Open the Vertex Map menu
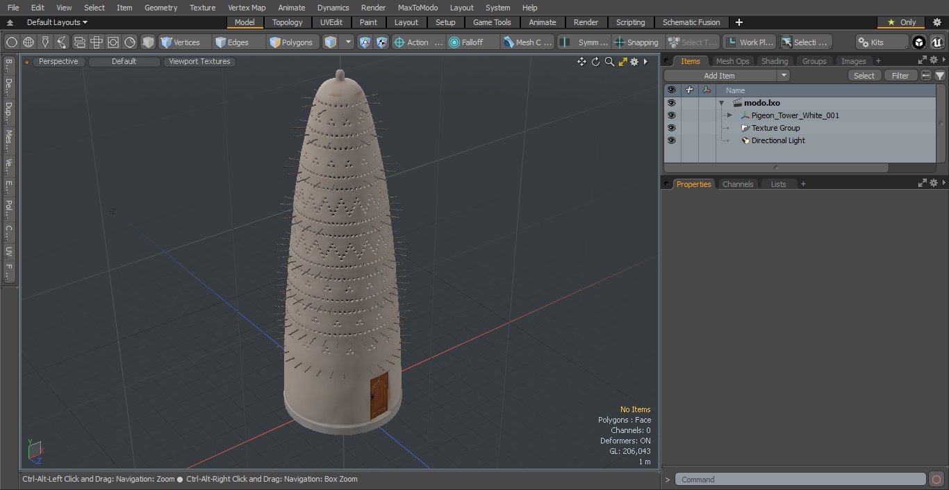This screenshot has height=490, width=949. pos(247,8)
